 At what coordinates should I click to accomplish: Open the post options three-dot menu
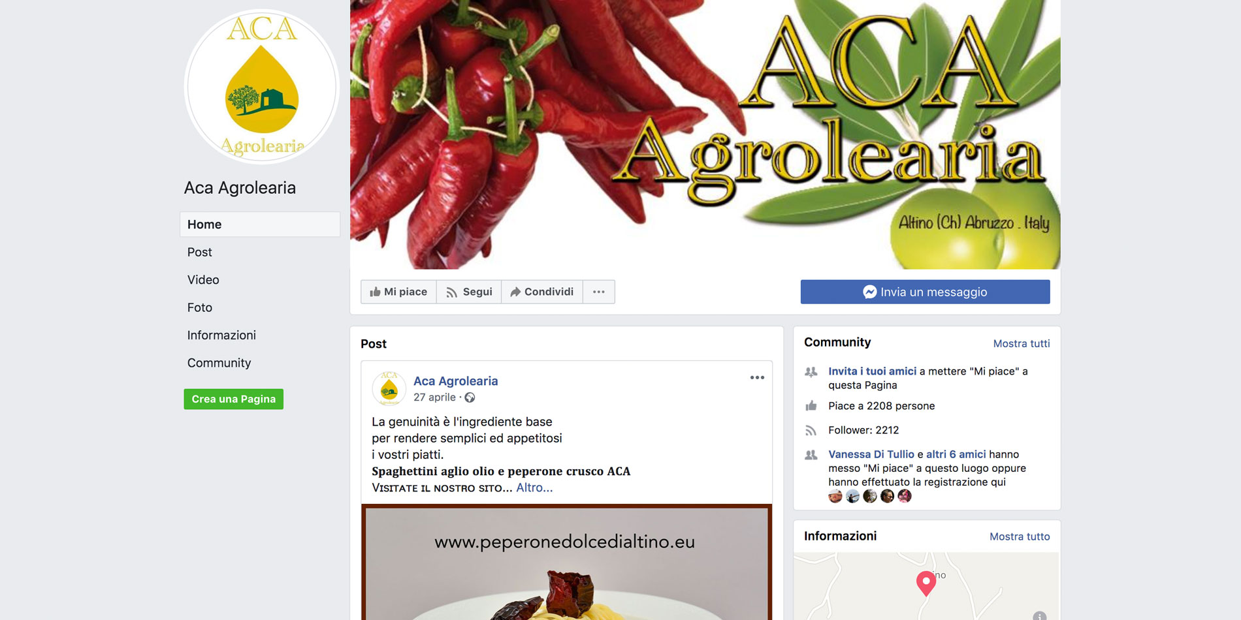pos(757,377)
